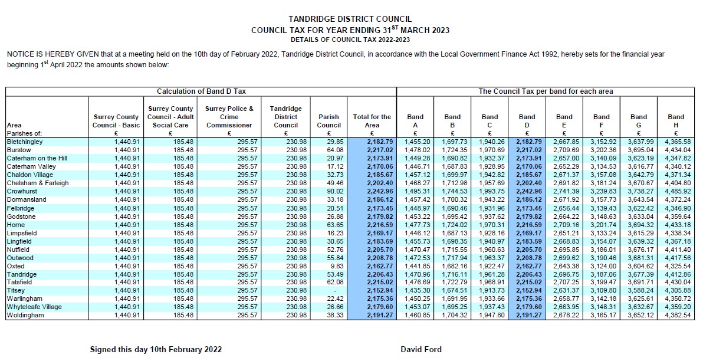The image size is (703, 361).
Task: Select the Band D column header
Action: [x=527, y=120]
